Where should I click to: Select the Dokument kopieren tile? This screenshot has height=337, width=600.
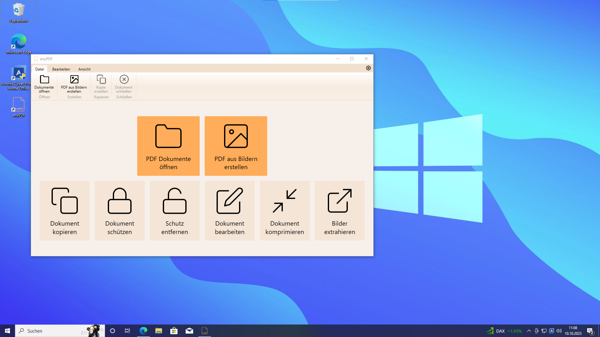click(x=65, y=210)
